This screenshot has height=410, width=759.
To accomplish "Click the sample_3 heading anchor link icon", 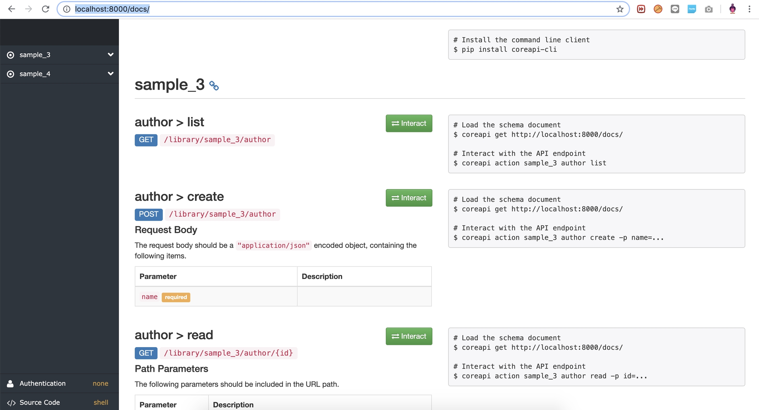I will click(x=214, y=86).
